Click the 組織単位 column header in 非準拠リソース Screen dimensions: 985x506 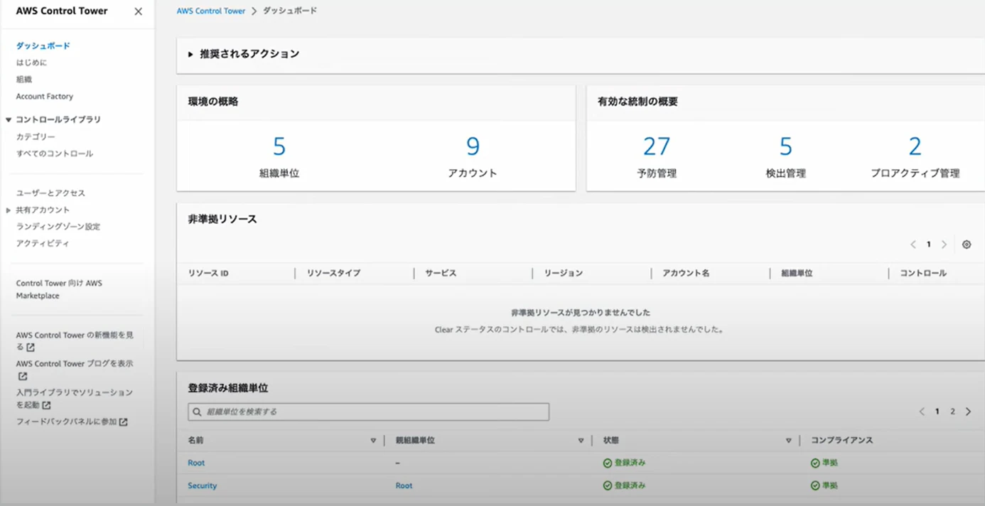[x=797, y=273]
